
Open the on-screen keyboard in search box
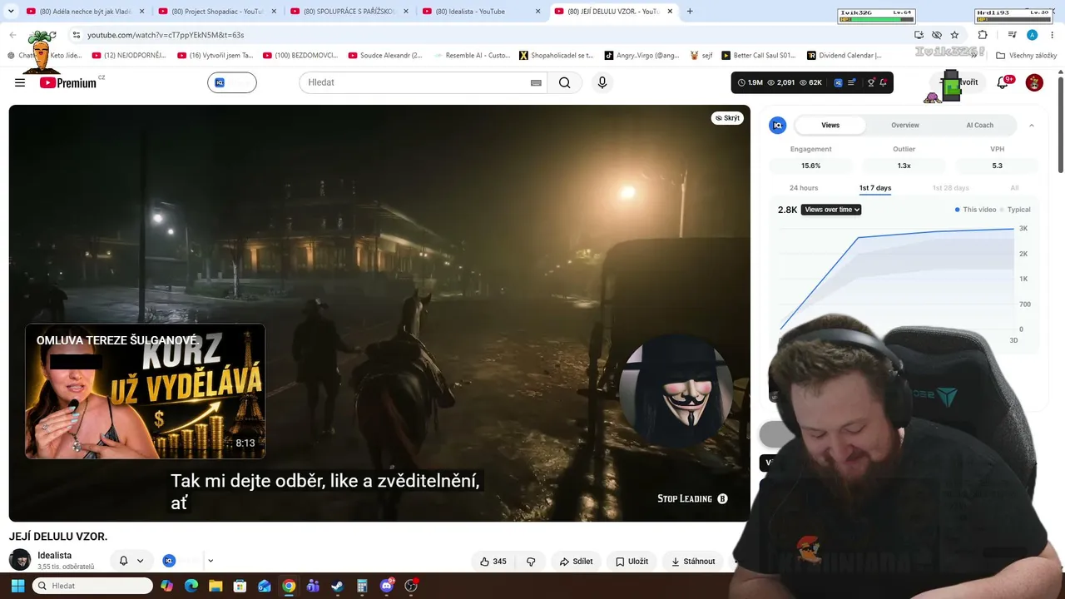click(x=536, y=83)
